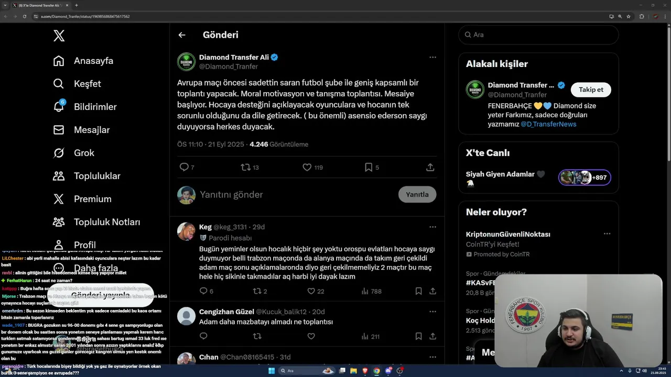Bookmark Cengizhan Güzel's comment
Image resolution: width=671 pixels, height=377 pixels.
(x=418, y=336)
